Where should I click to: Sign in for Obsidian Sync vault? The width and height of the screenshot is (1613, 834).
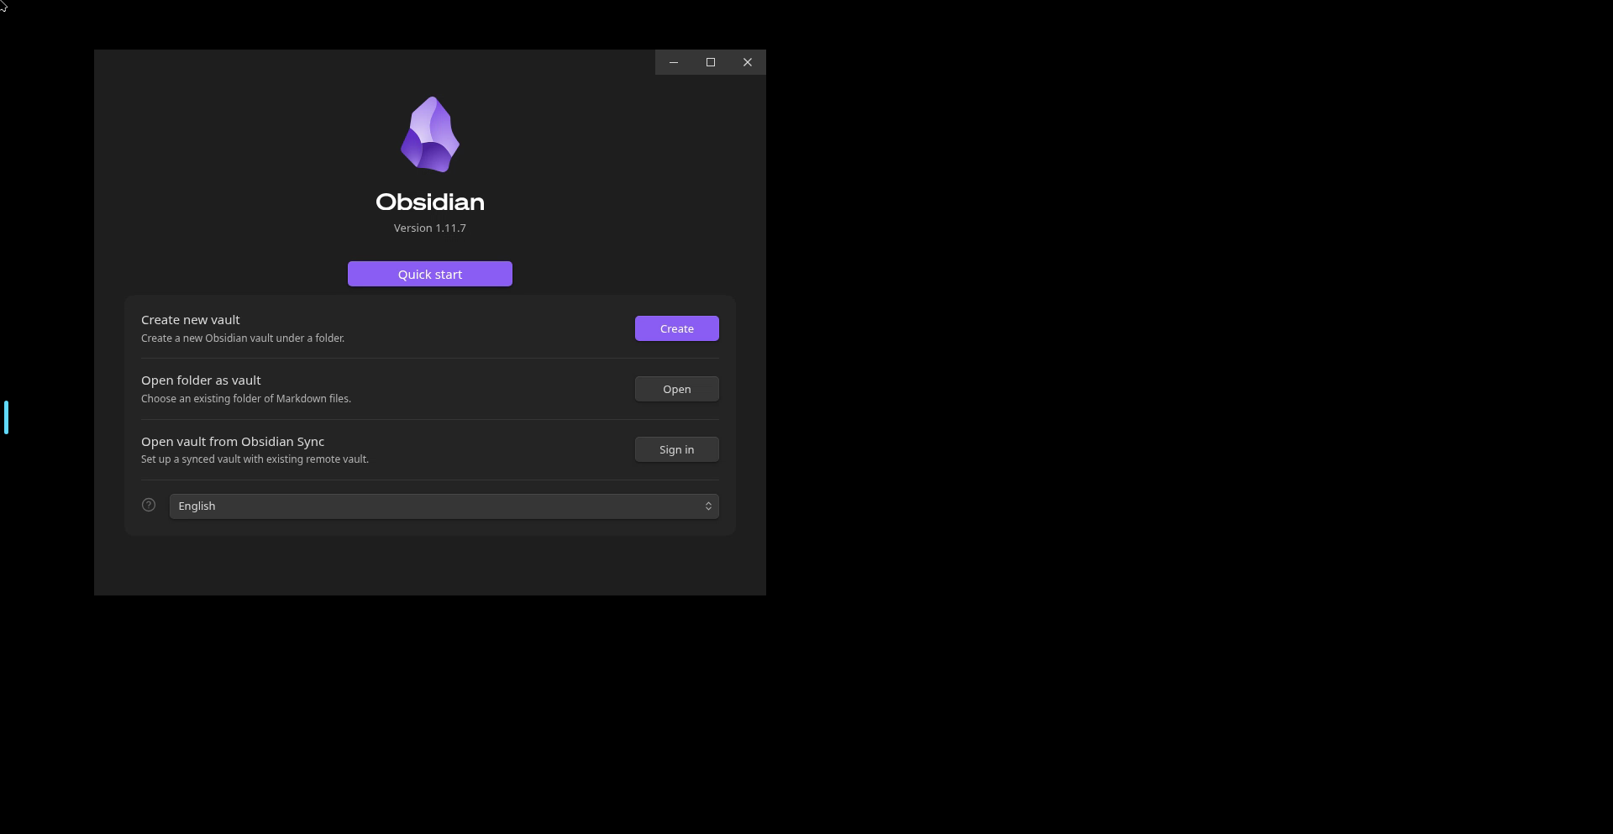[677, 449]
